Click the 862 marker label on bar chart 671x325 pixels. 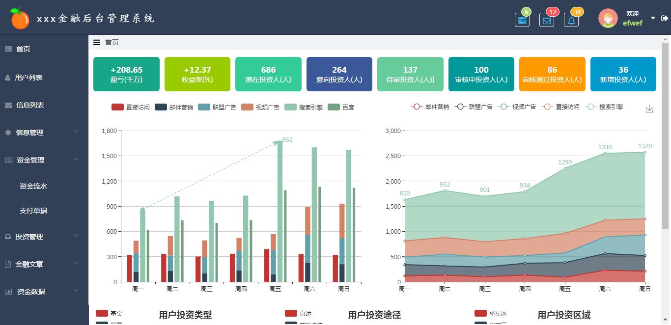click(287, 140)
